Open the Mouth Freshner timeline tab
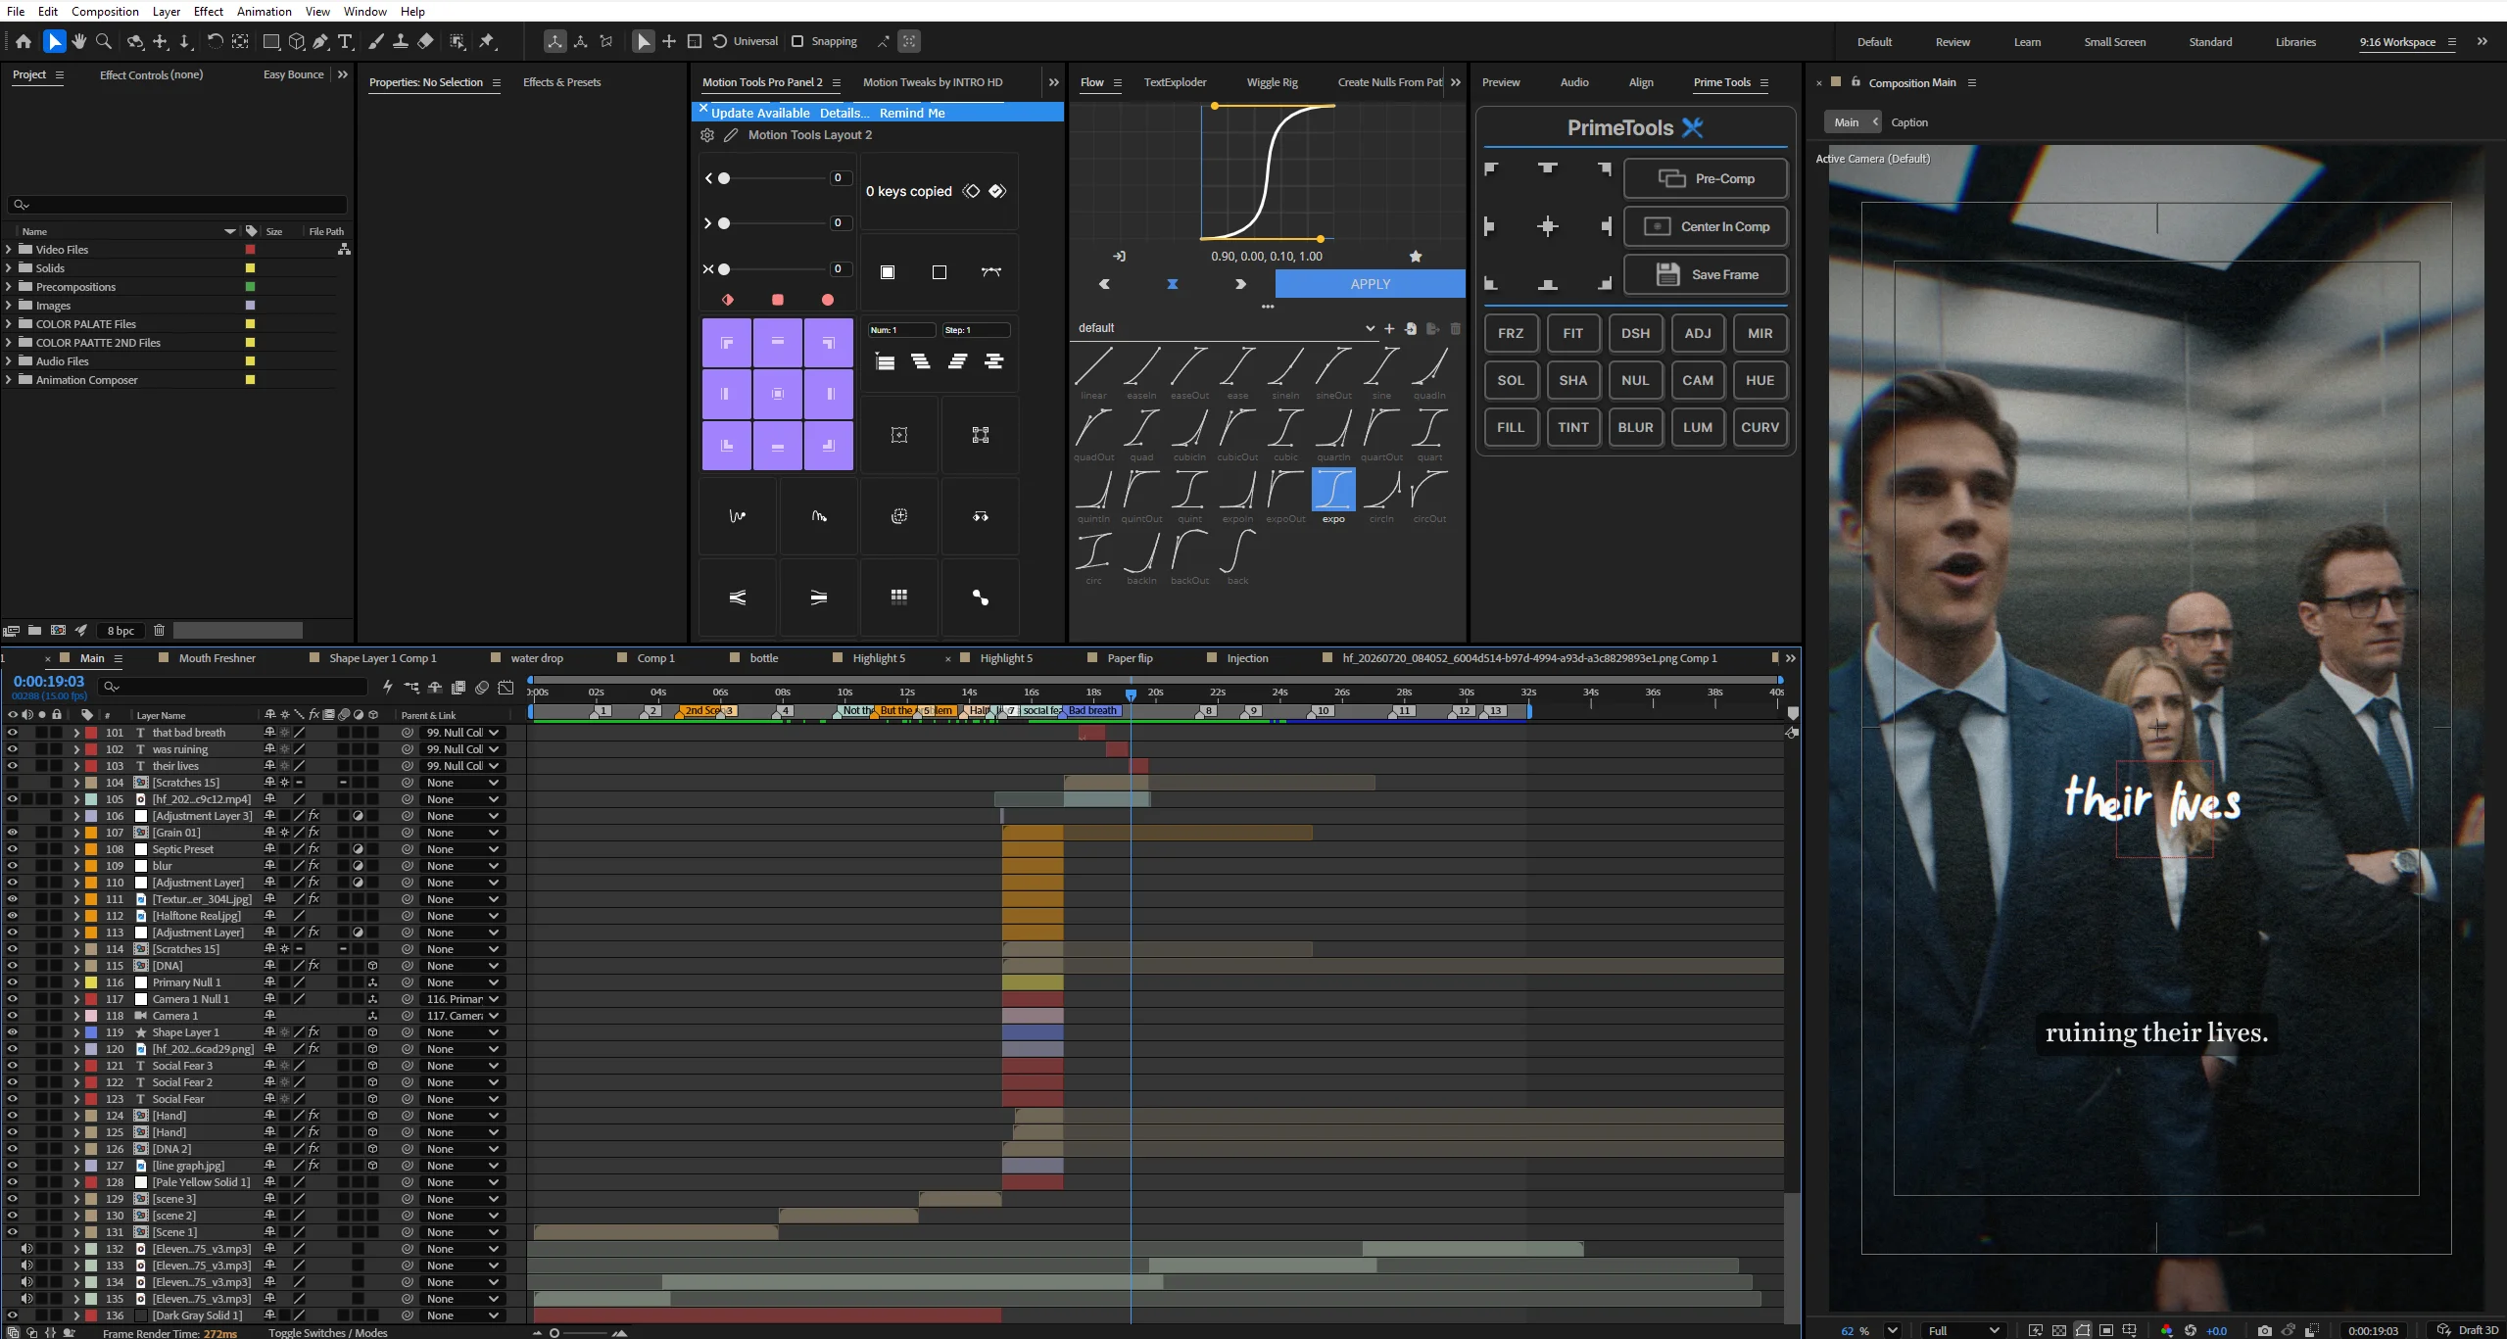 217,658
